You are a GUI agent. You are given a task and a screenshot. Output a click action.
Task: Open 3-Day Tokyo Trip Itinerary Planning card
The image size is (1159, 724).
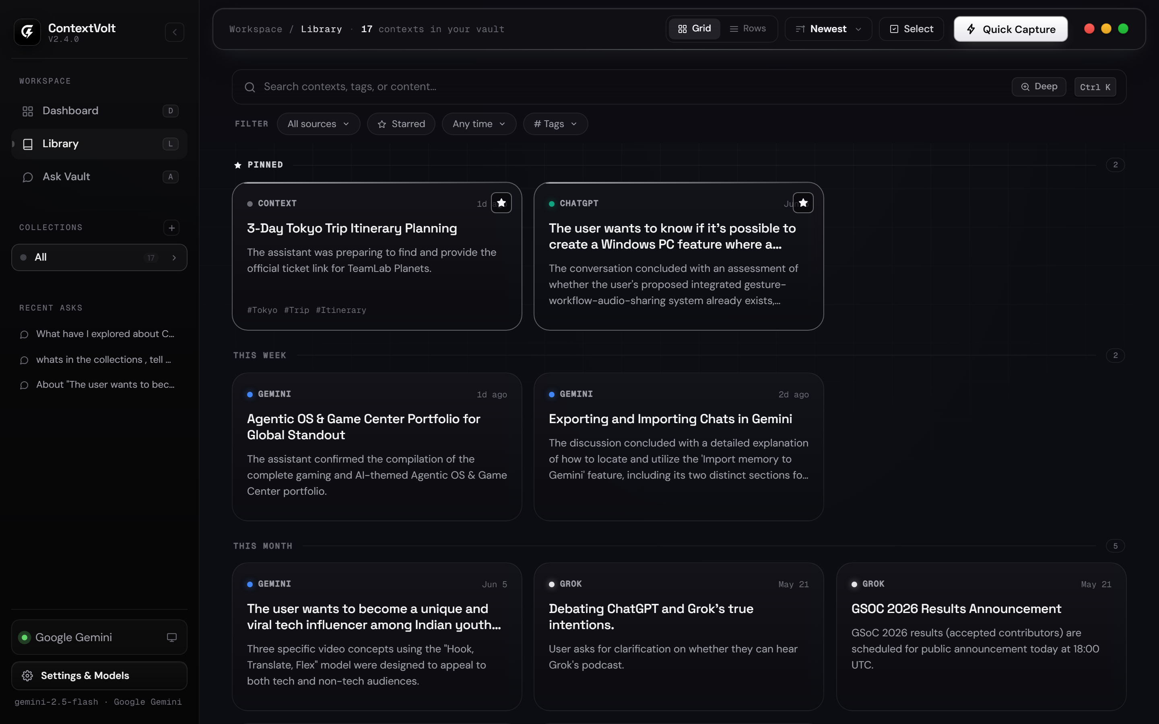(377, 256)
